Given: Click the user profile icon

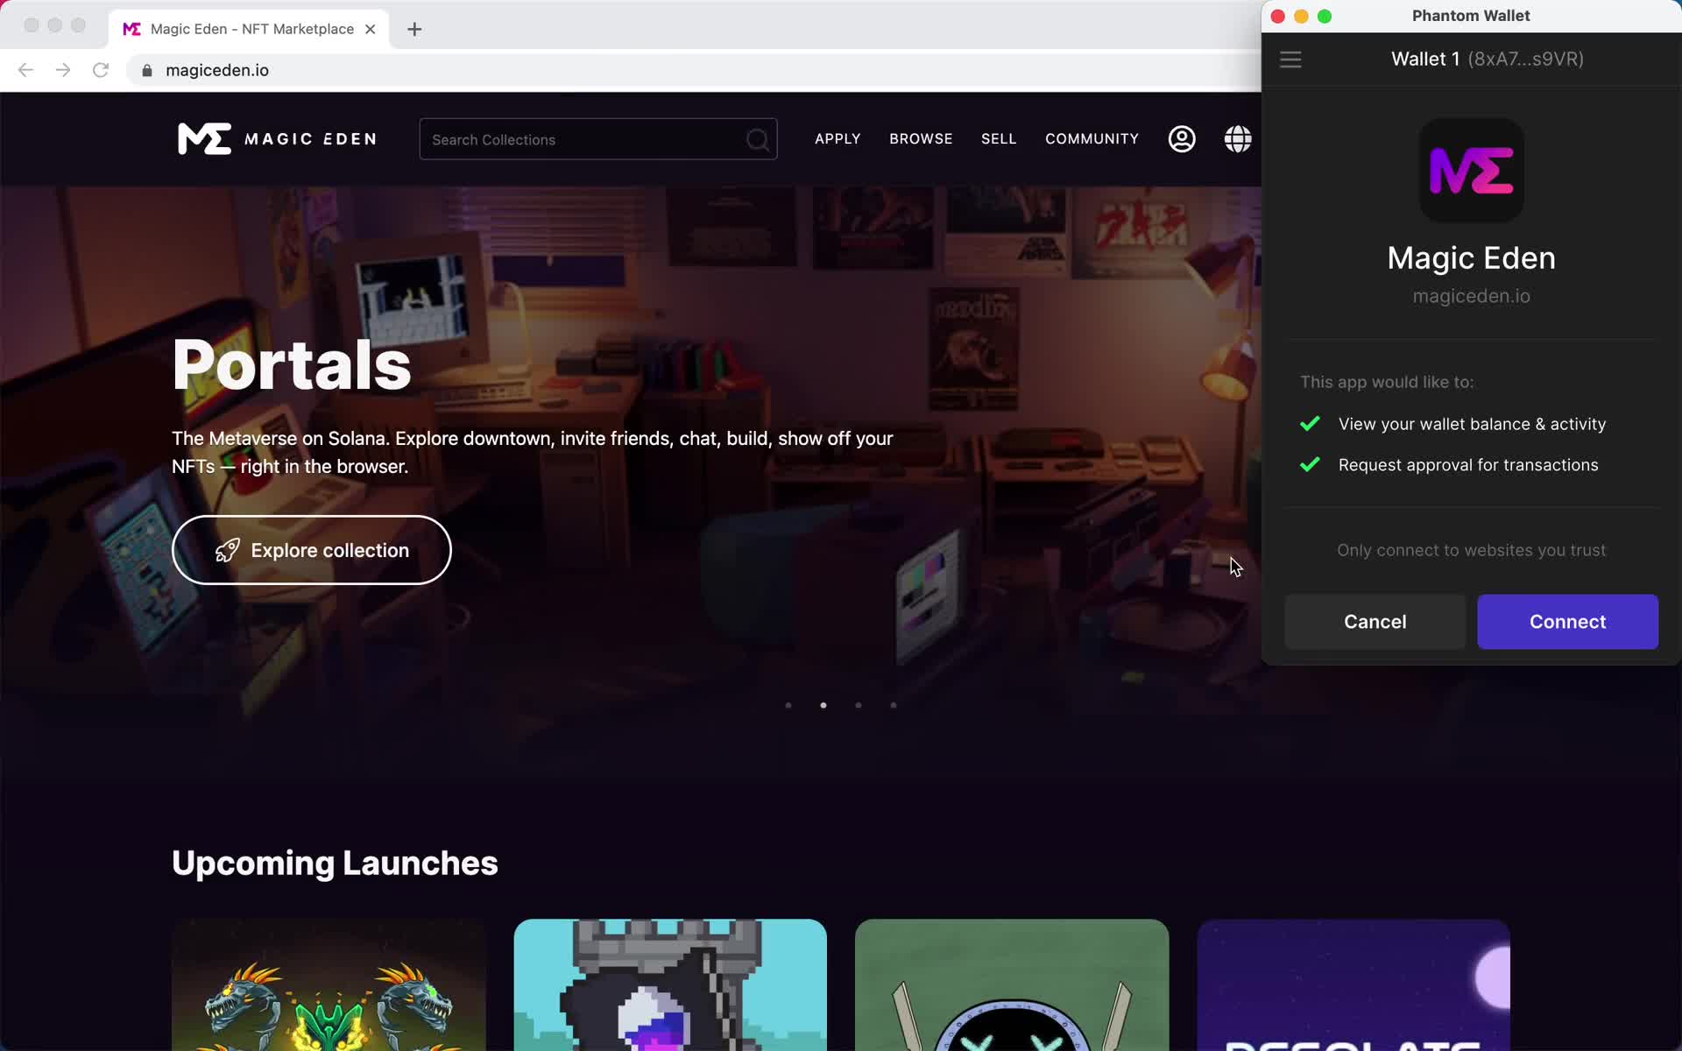Looking at the screenshot, I should tap(1182, 138).
